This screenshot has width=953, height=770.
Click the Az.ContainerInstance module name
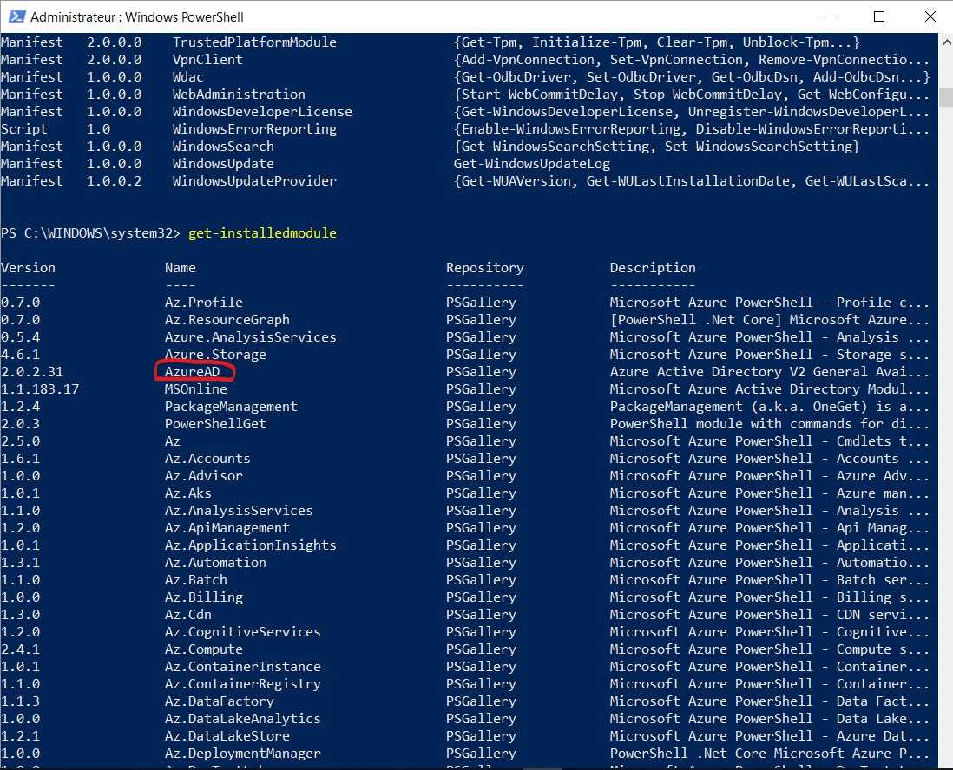242,667
